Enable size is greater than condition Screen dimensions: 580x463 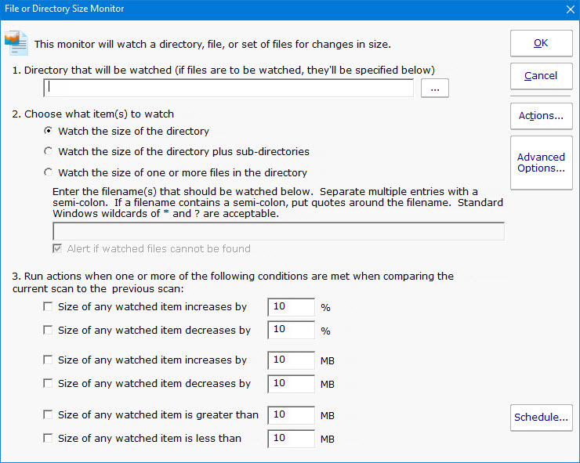[48, 414]
